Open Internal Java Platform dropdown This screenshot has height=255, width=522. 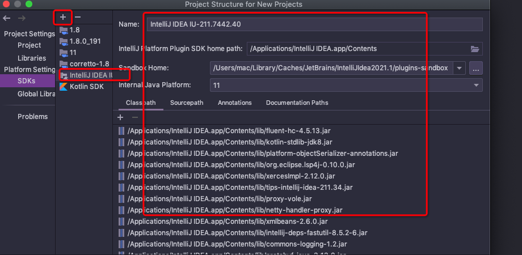click(x=346, y=85)
